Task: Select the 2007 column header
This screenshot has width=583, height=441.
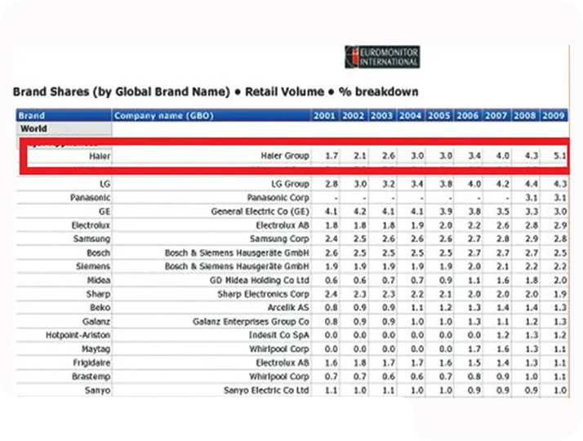Action: pyautogui.click(x=496, y=115)
